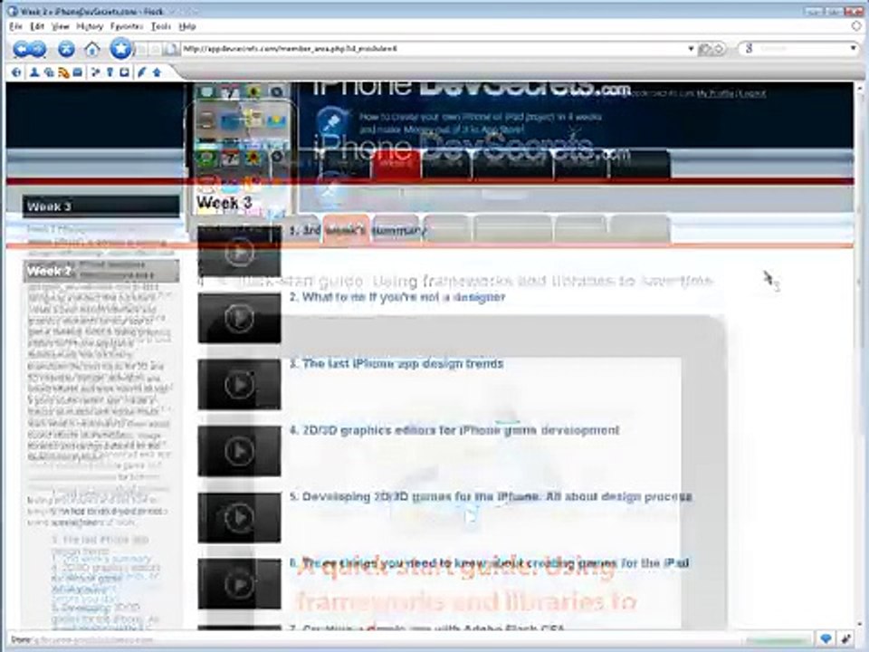Go forward with the Forward arrow button
This screenshot has width=869, height=652.
pos(38,49)
